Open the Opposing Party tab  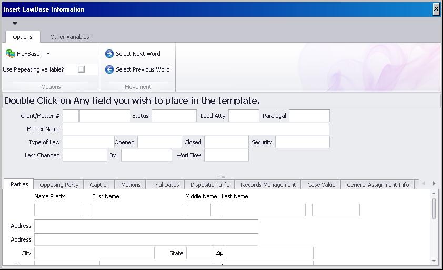(59, 185)
